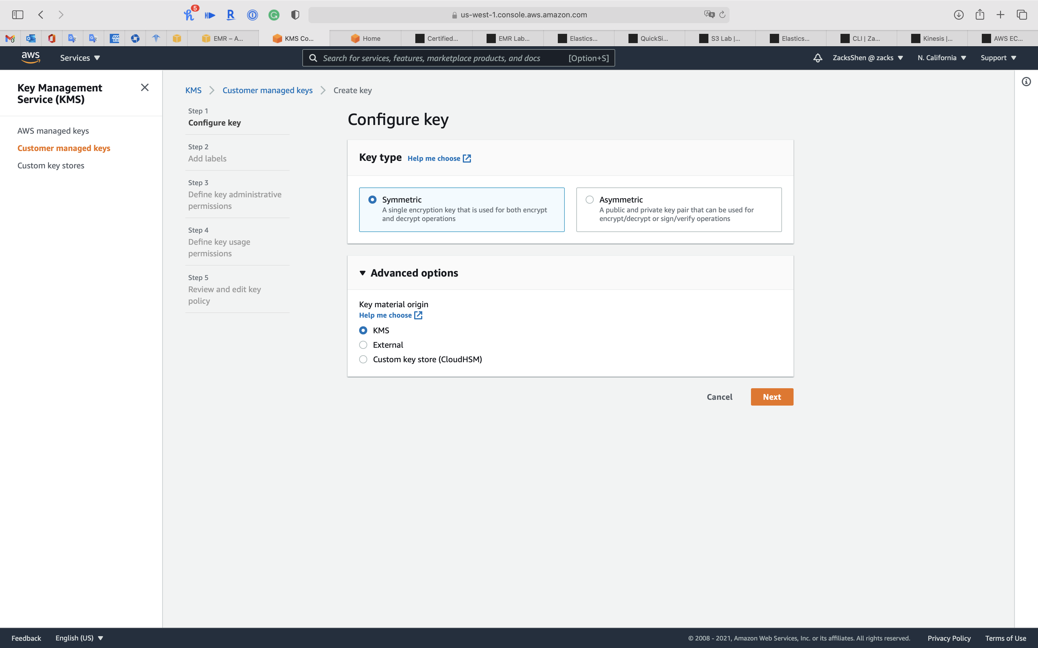Screen dimensions: 1038x648
Task: Select the Asymmetric key type
Action: point(590,200)
